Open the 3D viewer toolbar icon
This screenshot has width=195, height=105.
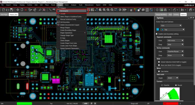pos(124,10)
